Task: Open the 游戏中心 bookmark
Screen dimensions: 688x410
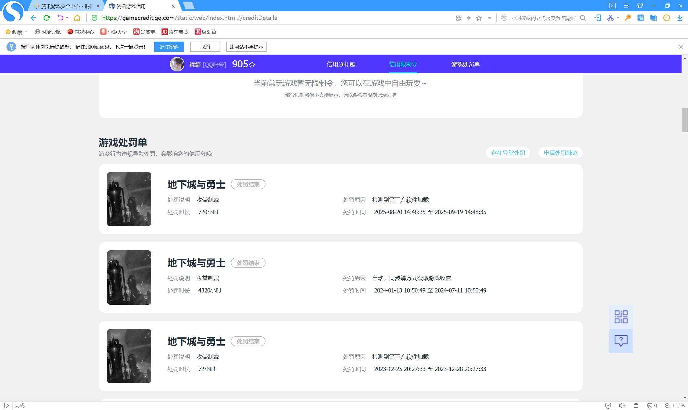Action: (x=81, y=32)
